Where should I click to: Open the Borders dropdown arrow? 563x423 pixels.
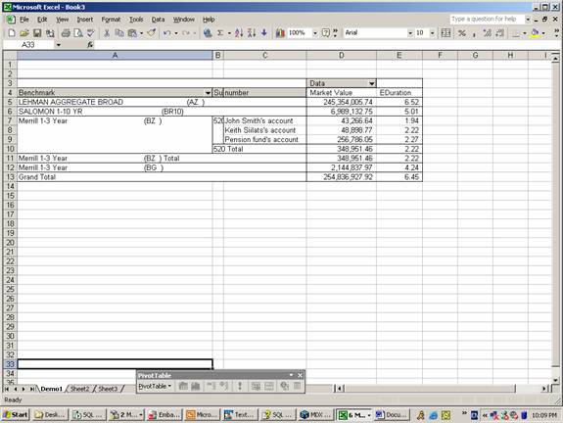[x=524, y=33]
